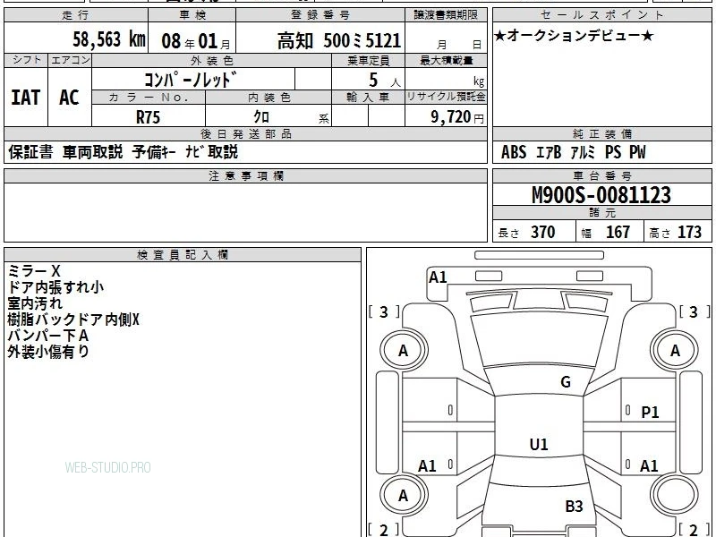The width and height of the screenshot is (716, 537).
Task: Click the 純正装備 header
Action: pos(601,133)
